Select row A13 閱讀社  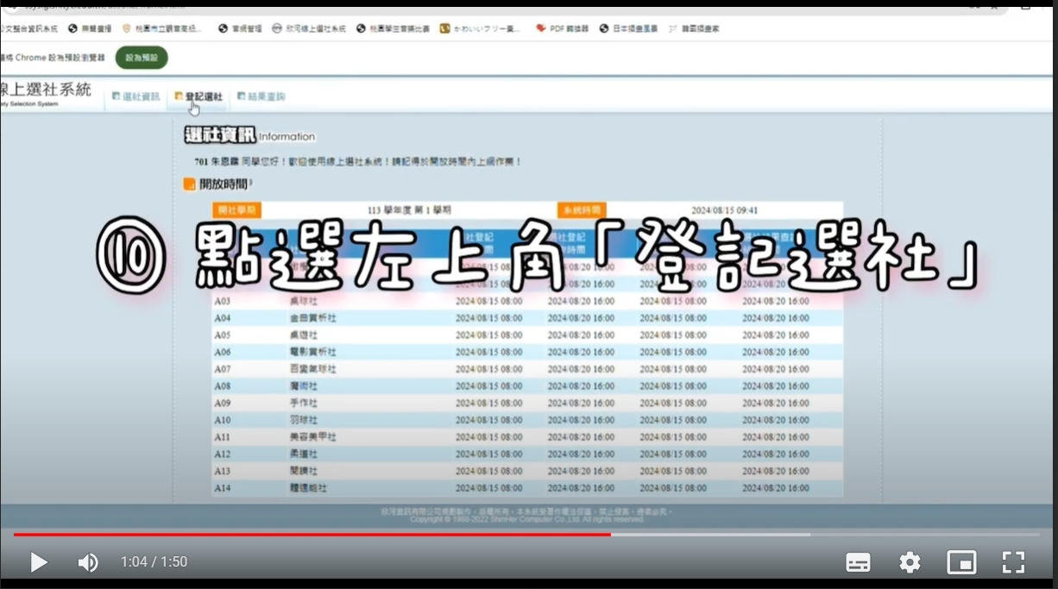tap(527, 472)
